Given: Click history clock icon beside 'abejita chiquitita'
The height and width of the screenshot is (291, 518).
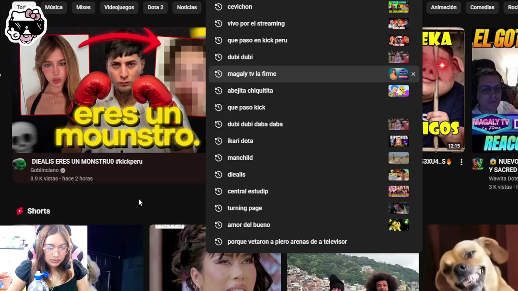Looking at the screenshot, I should point(219,91).
